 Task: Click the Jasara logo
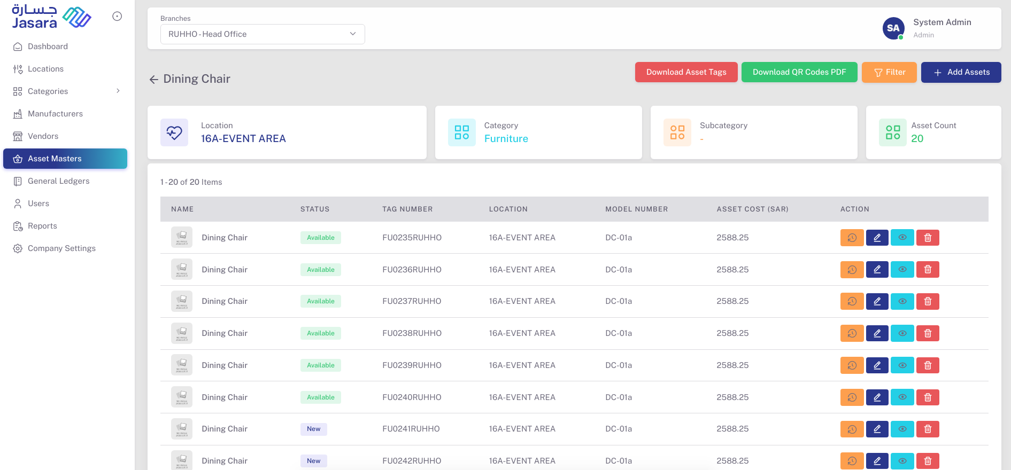click(51, 17)
